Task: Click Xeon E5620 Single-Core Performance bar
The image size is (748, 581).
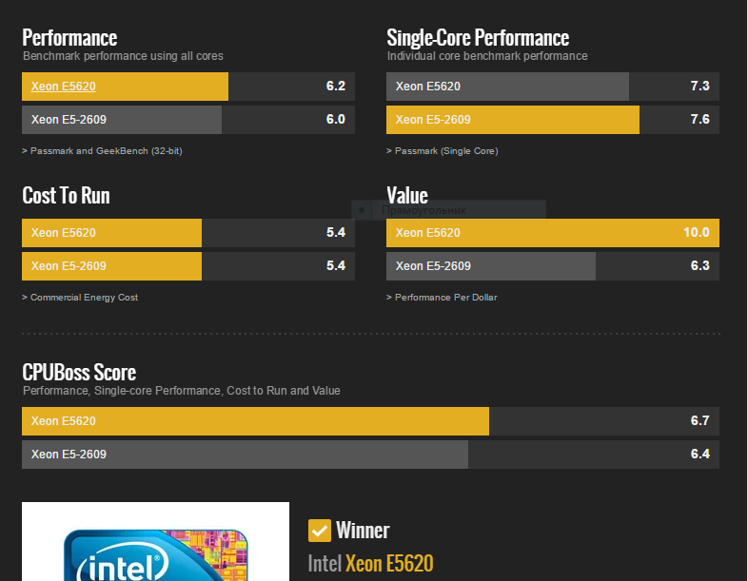Action: click(x=552, y=87)
